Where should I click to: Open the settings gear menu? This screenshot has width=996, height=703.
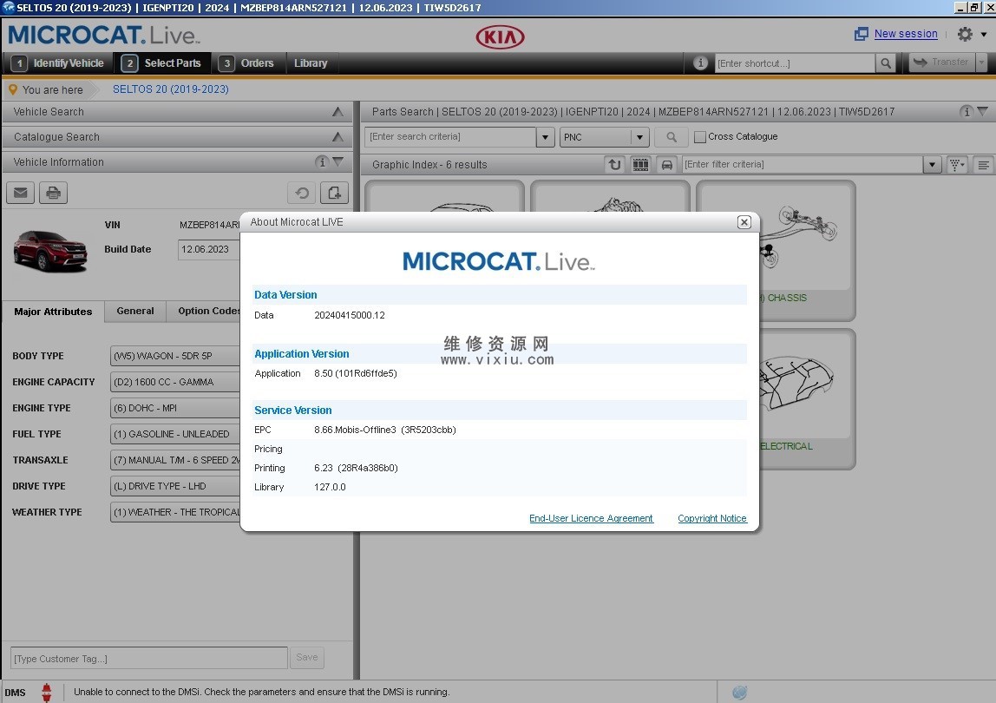click(x=965, y=34)
